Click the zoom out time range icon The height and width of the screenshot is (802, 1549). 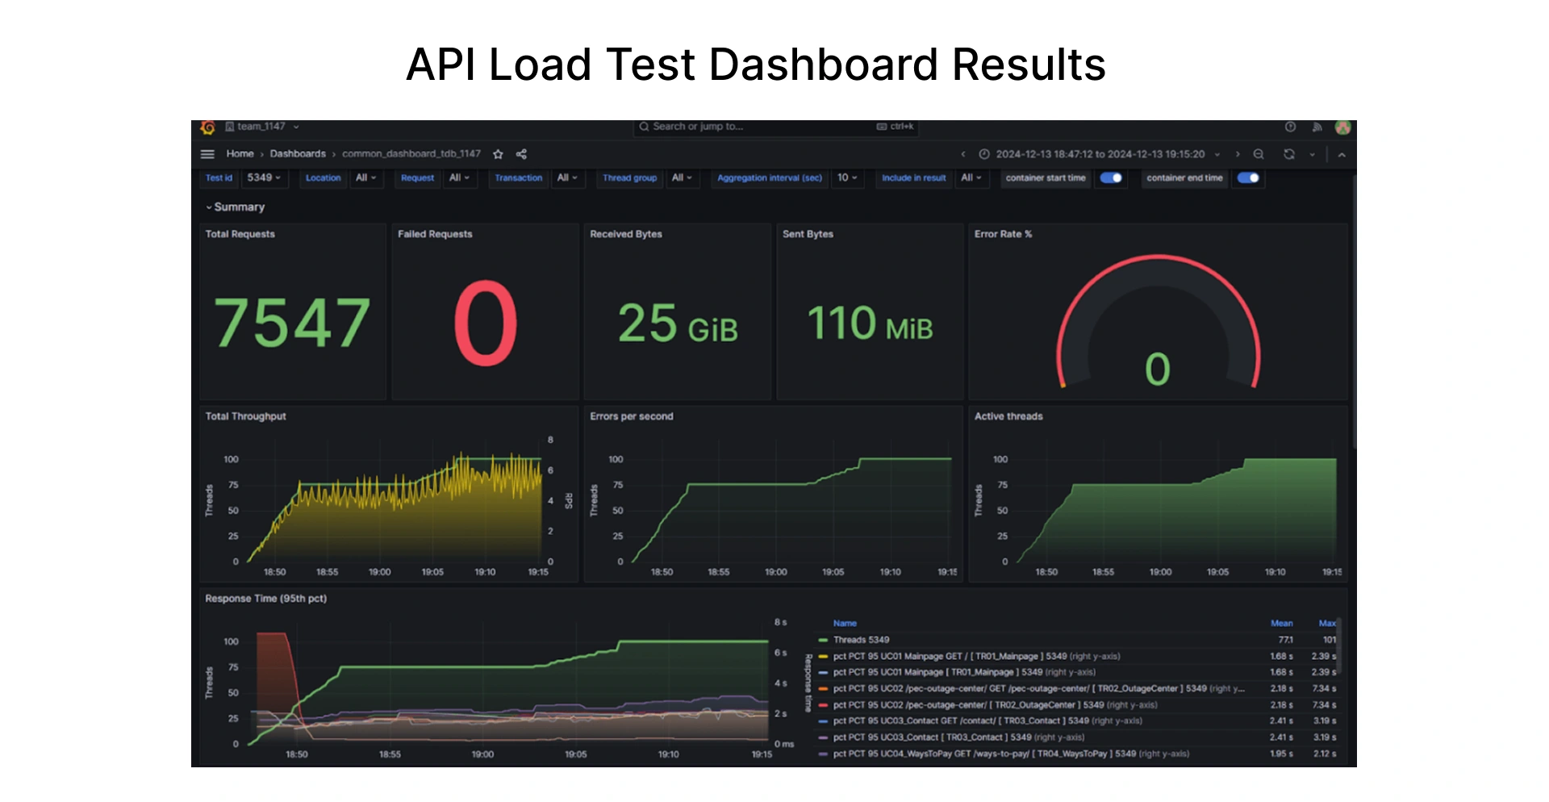tap(1259, 154)
